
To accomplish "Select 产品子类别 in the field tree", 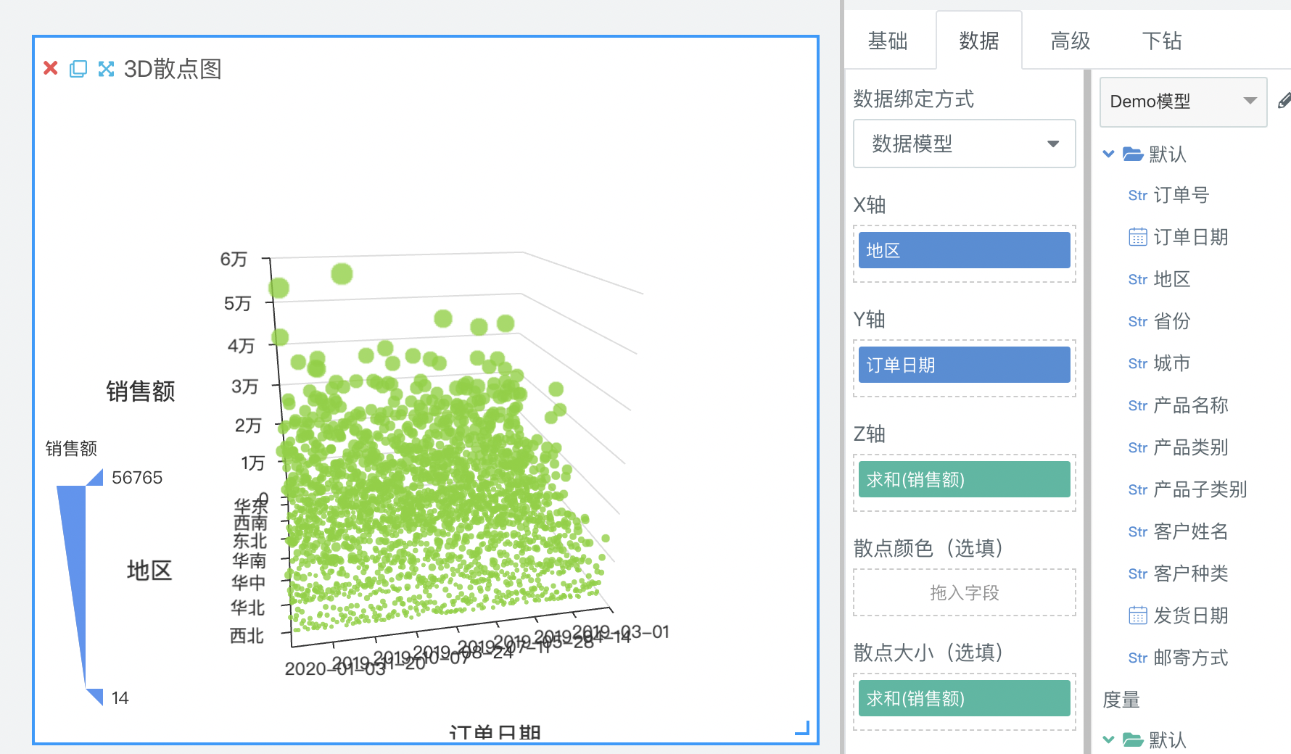I will point(1200,489).
